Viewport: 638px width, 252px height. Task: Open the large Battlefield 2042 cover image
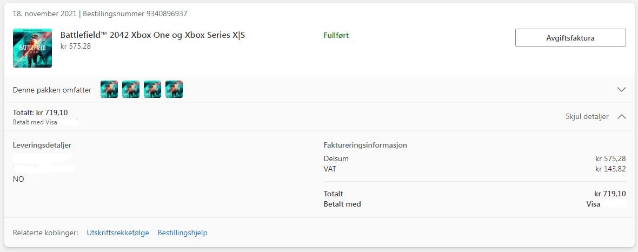[32, 48]
